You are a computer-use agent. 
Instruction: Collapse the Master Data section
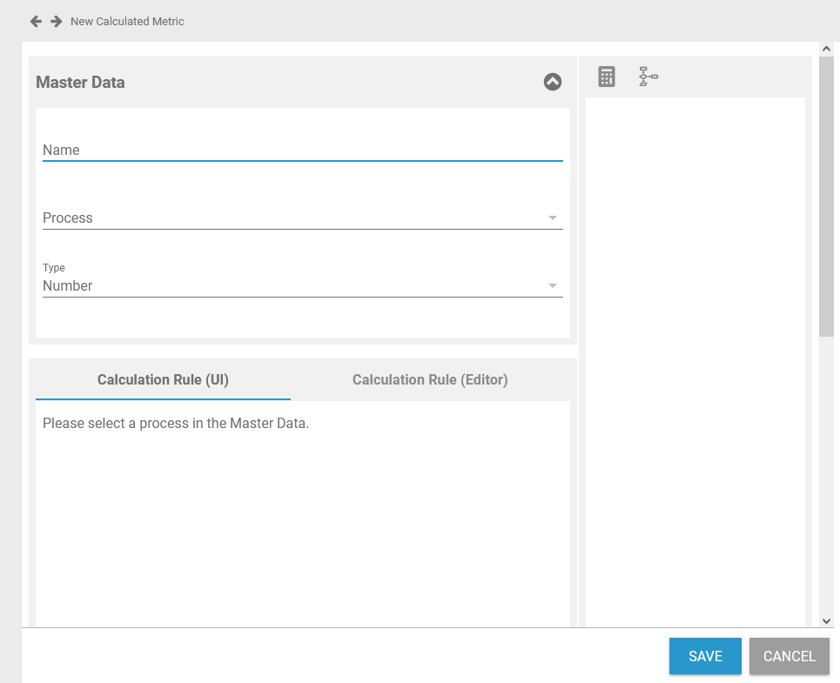point(553,82)
